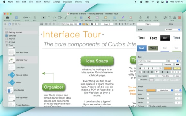Open the Titlecase capitalization popup

point(168,64)
